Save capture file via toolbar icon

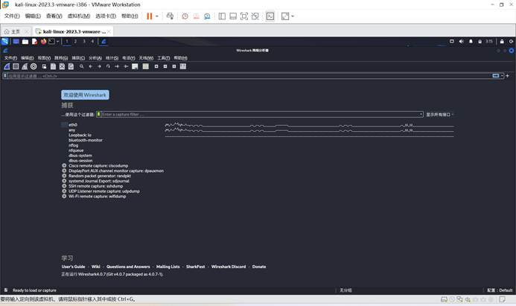pos(53,66)
